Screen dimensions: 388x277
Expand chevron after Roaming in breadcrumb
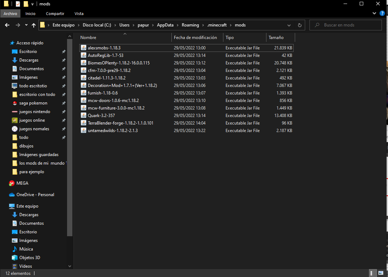coord(203,25)
